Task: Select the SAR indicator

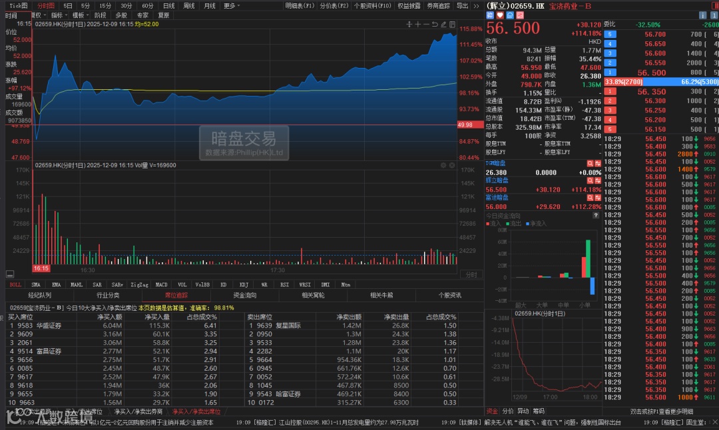Action: point(97,285)
